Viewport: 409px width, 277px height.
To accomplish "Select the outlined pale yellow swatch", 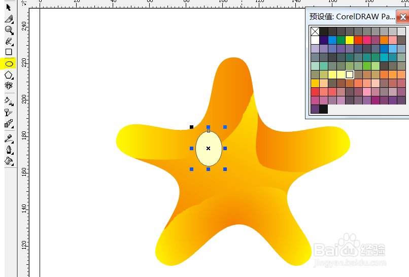I will tap(350, 75).
